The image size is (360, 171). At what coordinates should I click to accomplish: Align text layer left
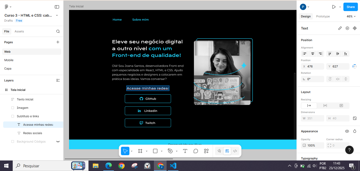pyautogui.click(x=305, y=54)
